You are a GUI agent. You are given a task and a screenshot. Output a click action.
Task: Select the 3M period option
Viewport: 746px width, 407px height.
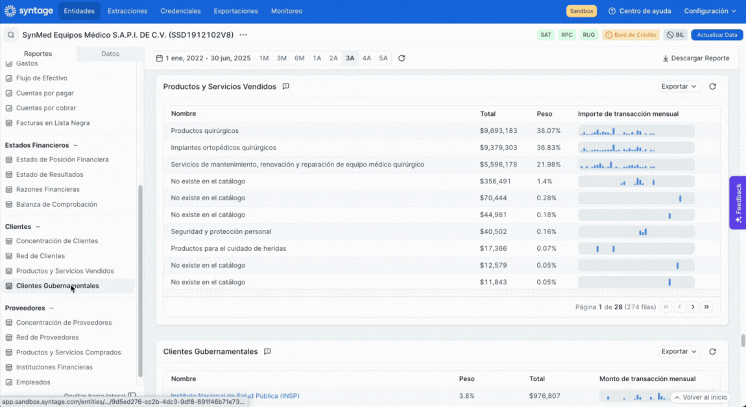tap(282, 58)
